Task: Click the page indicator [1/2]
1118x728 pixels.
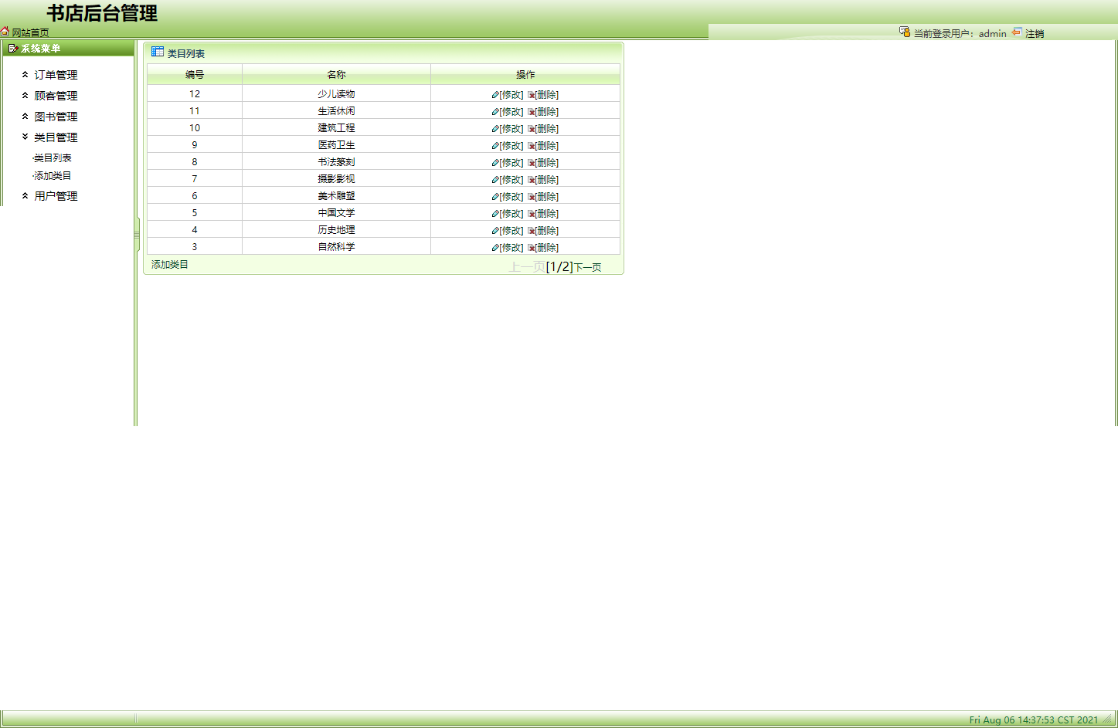Action: click(559, 267)
